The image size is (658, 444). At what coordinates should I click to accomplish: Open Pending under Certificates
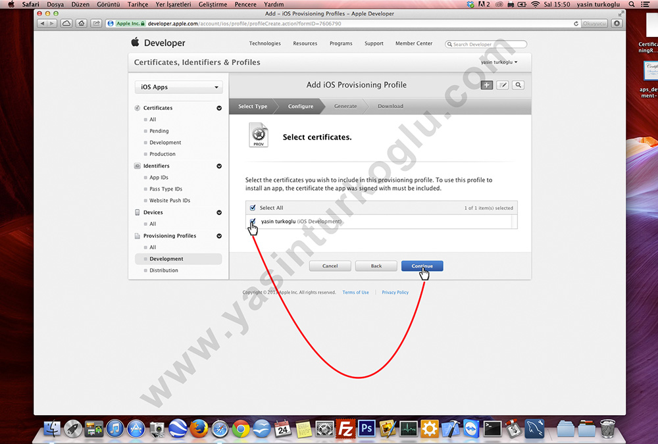[159, 131]
